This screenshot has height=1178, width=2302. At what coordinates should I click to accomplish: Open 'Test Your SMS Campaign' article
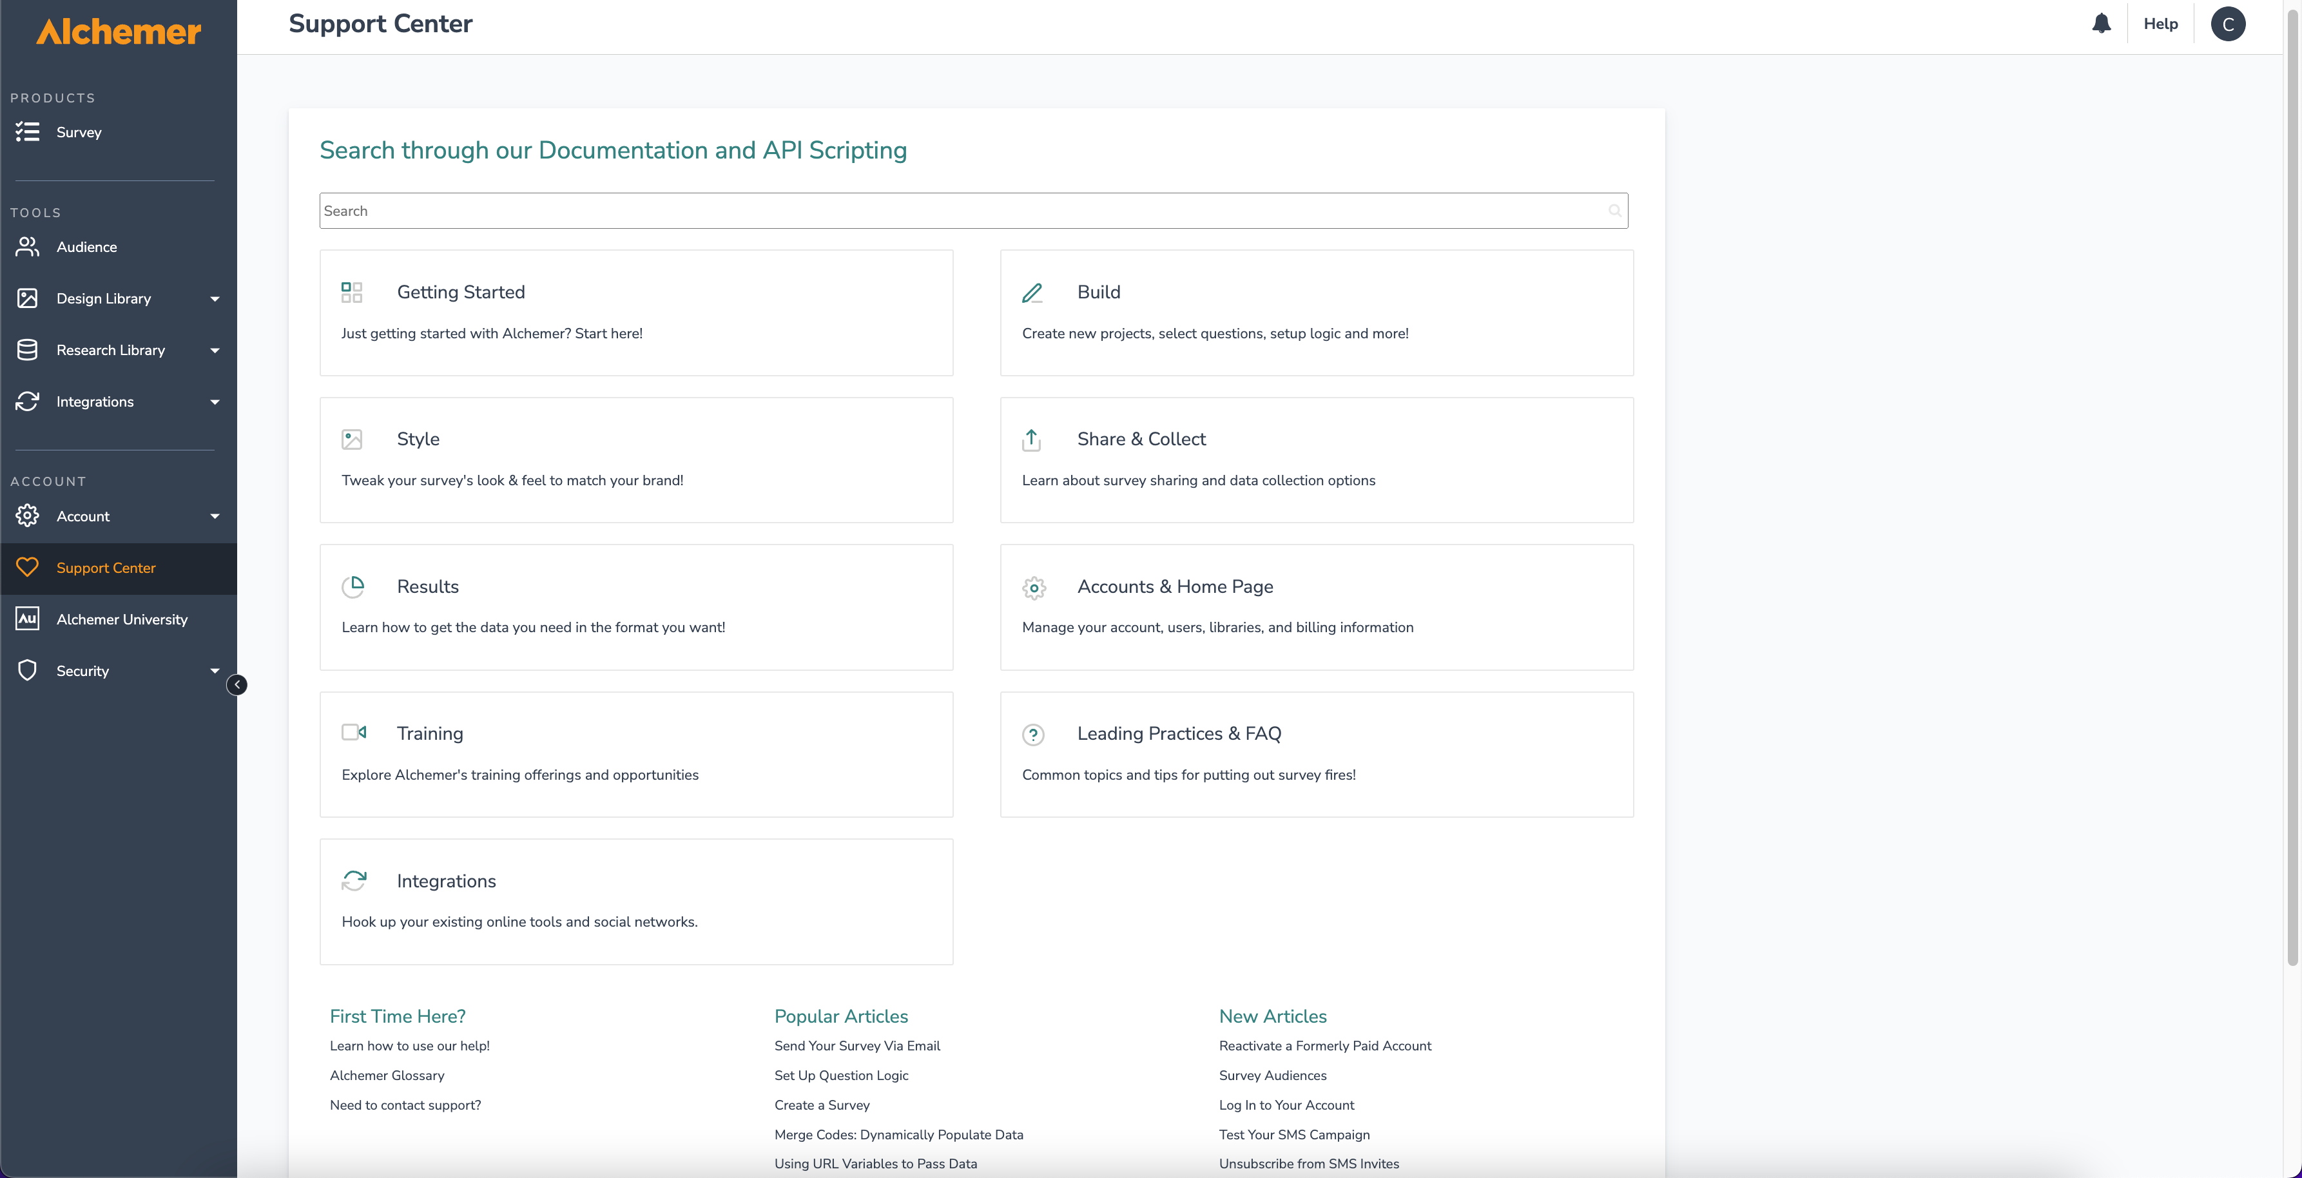click(1294, 1134)
